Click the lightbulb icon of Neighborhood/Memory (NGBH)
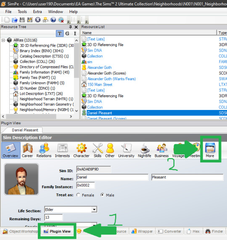Viewport: 227px width, 240px height. (16, 110)
